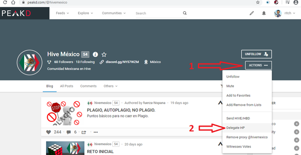This screenshot has height=155, width=301.
Task: Select Delegate HP option
Action: [247, 128]
